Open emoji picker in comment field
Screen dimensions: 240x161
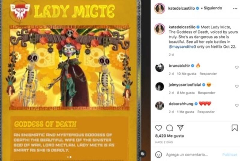click(x=158, y=154)
